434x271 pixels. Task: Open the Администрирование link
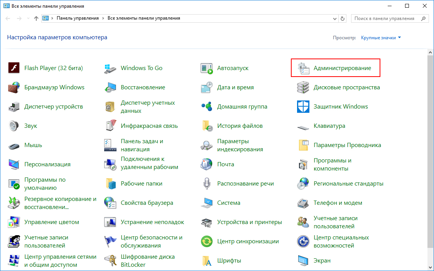(x=342, y=68)
